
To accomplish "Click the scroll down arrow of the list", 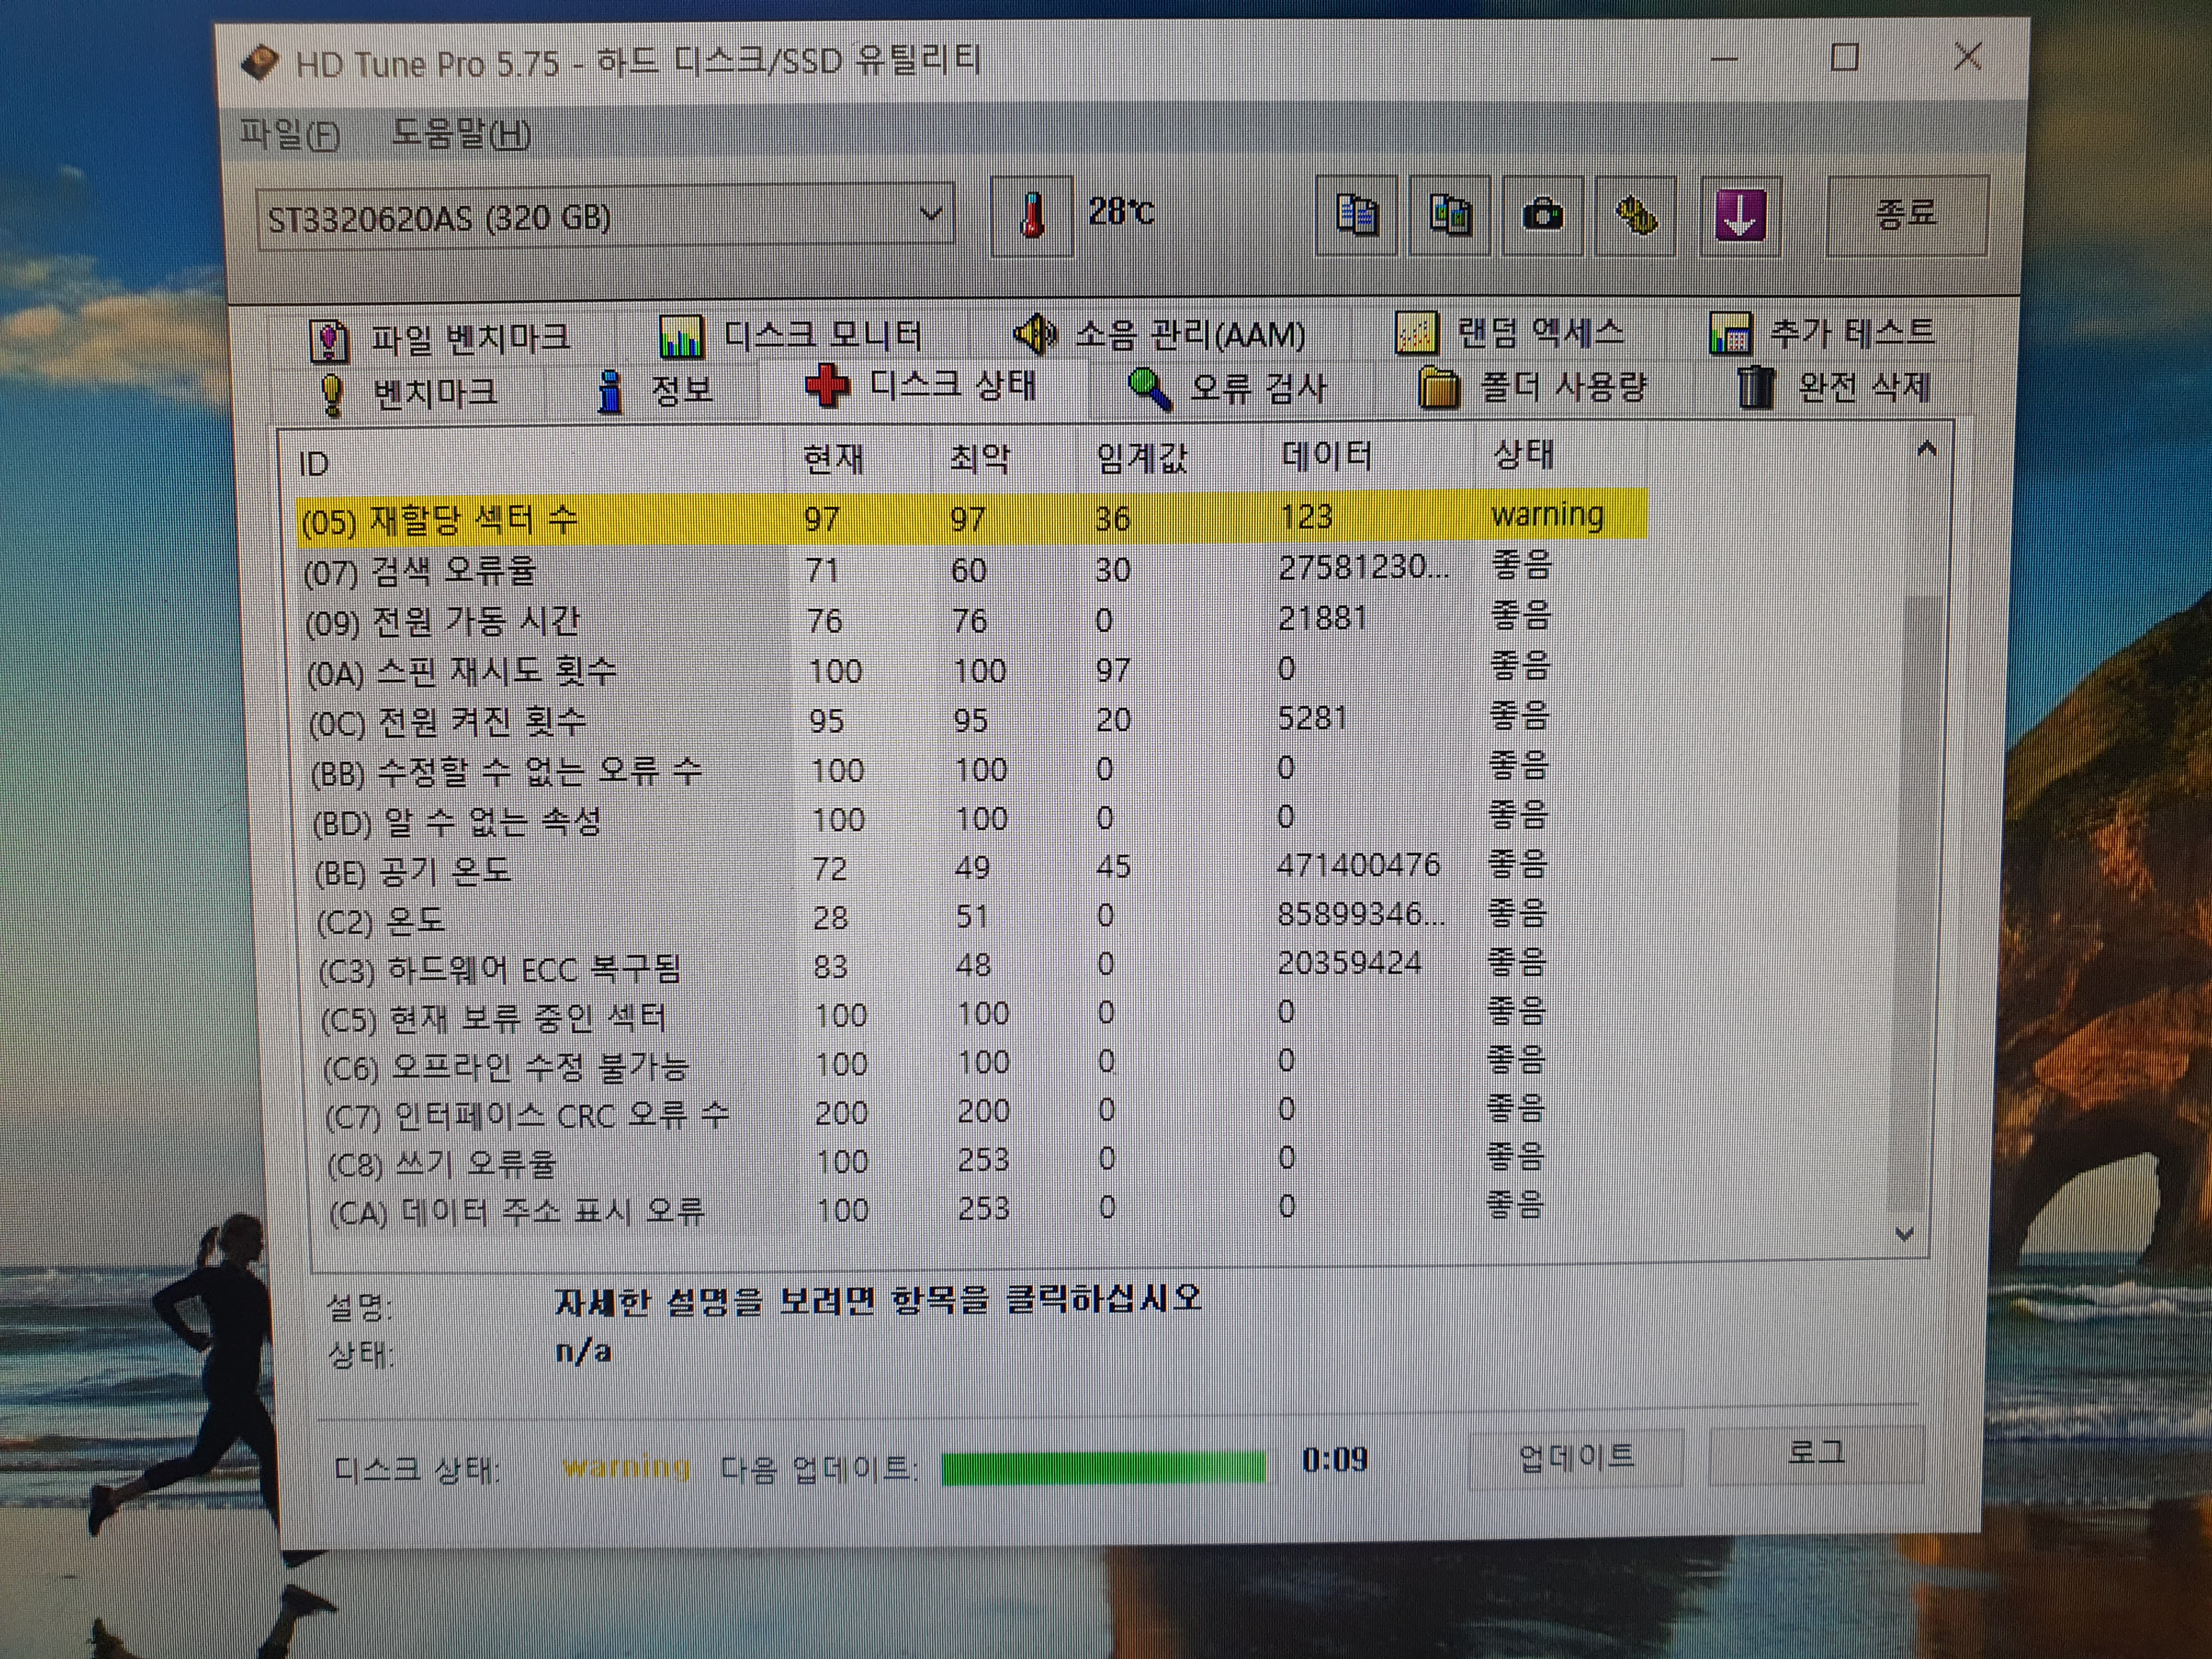I will click(x=1904, y=1235).
